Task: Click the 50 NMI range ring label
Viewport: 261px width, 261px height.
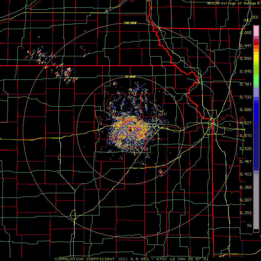Action: (130, 77)
